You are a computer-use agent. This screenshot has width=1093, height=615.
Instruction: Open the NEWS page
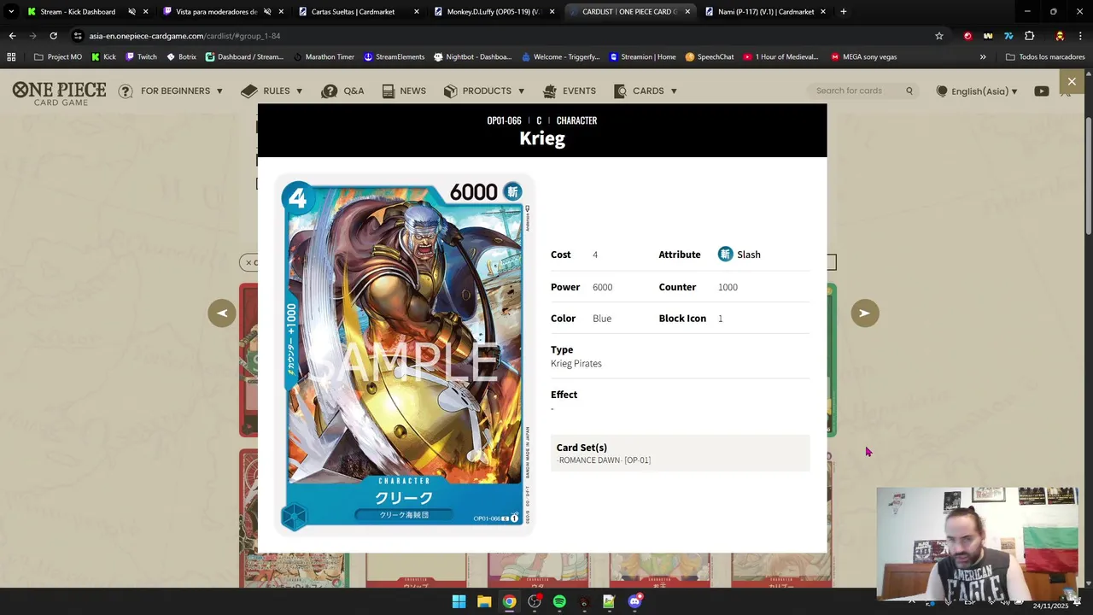404,91
